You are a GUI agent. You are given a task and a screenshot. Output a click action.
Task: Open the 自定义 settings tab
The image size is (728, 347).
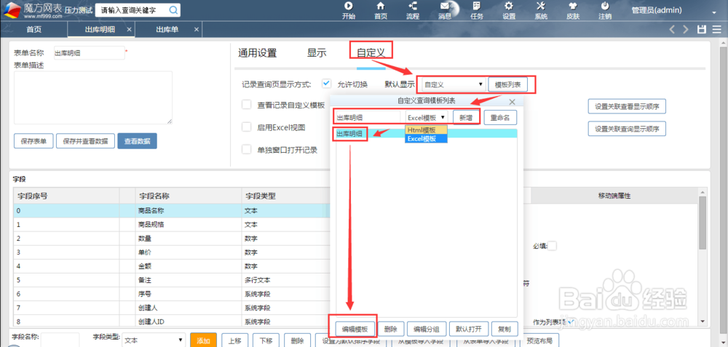click(x=371, y=53)
